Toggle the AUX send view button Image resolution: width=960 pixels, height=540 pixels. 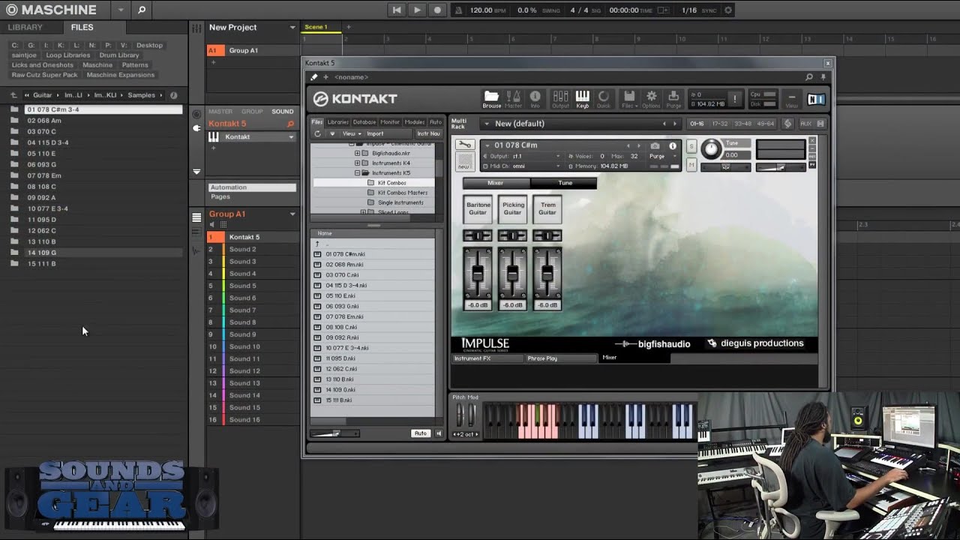click(805, 124)
